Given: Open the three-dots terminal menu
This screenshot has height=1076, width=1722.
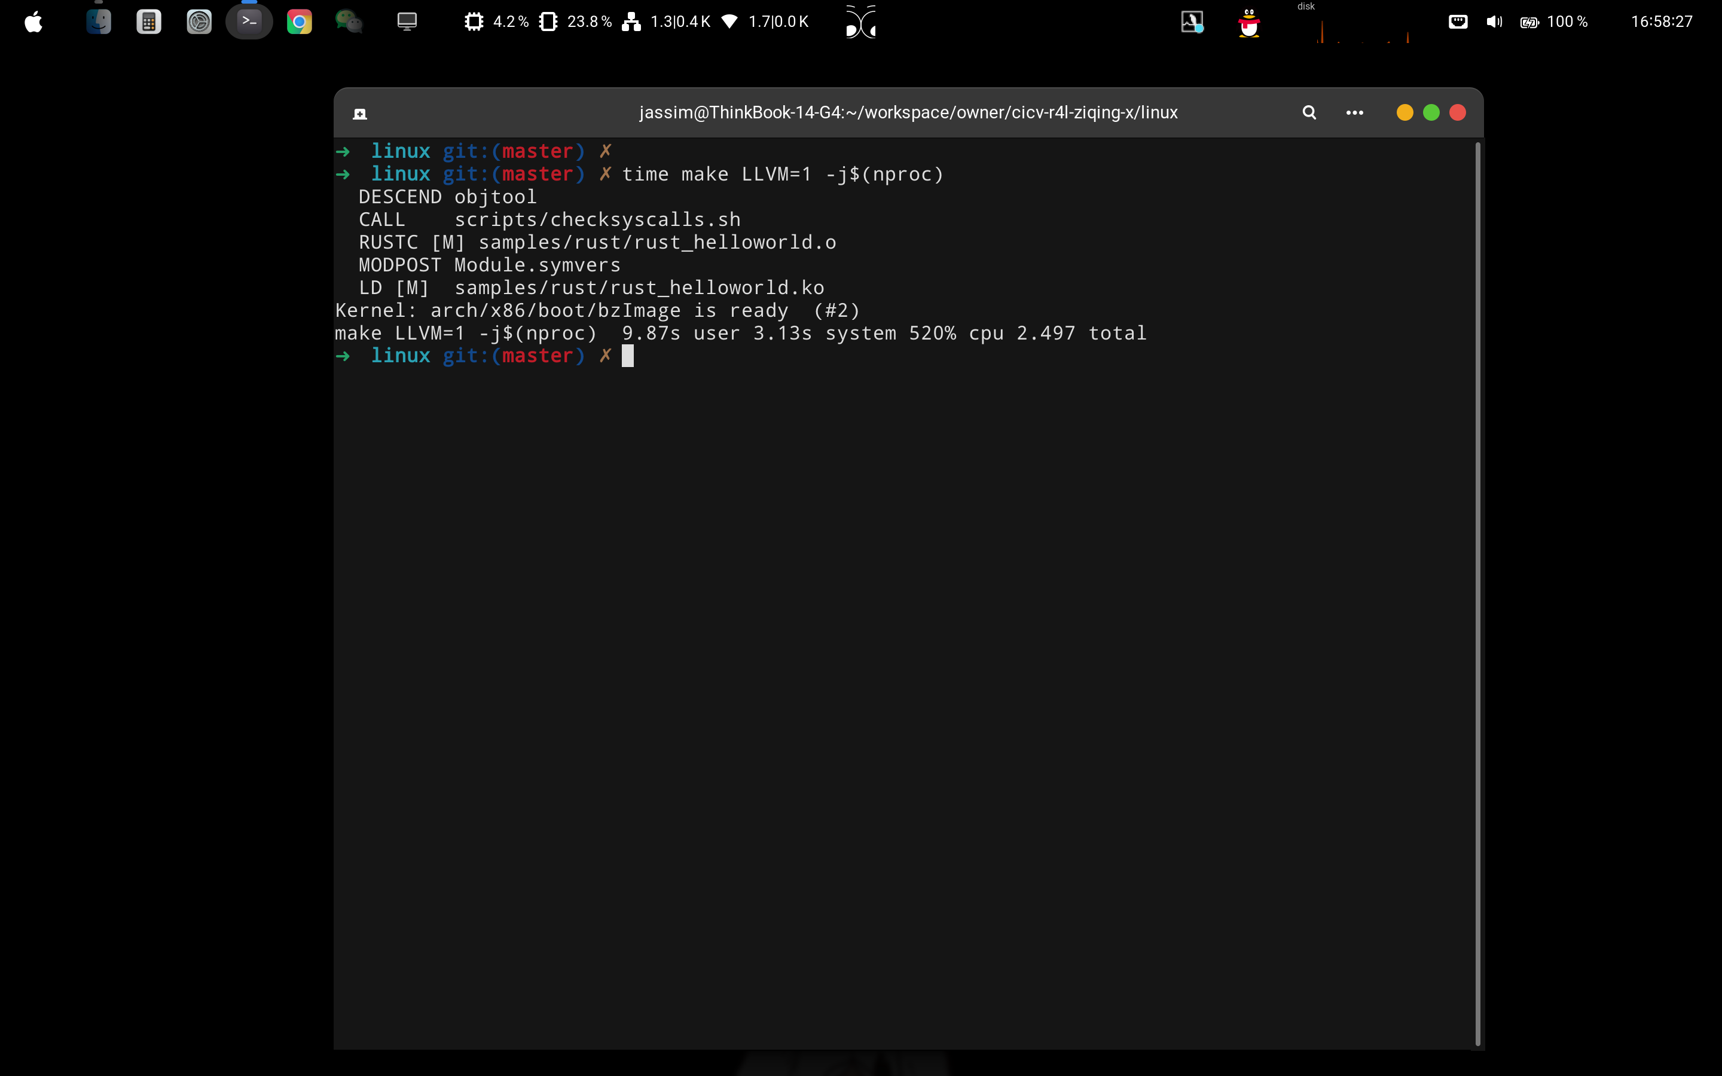Looking at the screenshot, I should tap(1354, 112).
